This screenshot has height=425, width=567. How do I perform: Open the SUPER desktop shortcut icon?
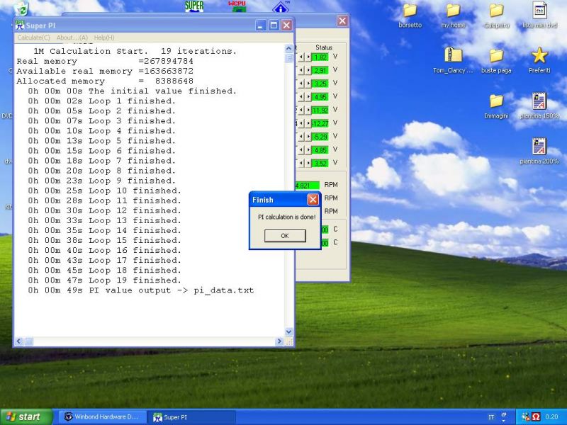194,6
